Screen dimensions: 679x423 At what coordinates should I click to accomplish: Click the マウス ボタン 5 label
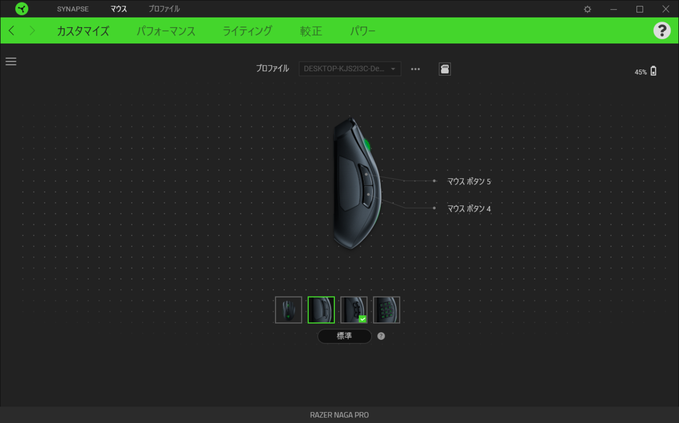pos(469,181)
